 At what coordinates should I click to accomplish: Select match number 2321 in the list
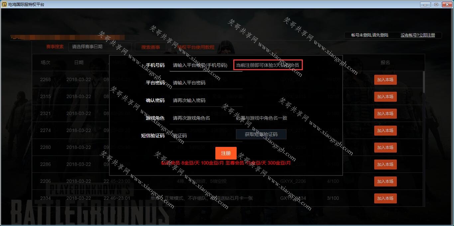pos(46,113)
